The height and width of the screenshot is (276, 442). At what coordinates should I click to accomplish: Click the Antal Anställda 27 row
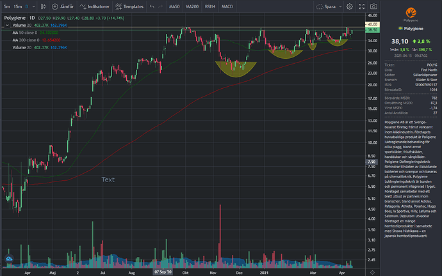(411, 112)
